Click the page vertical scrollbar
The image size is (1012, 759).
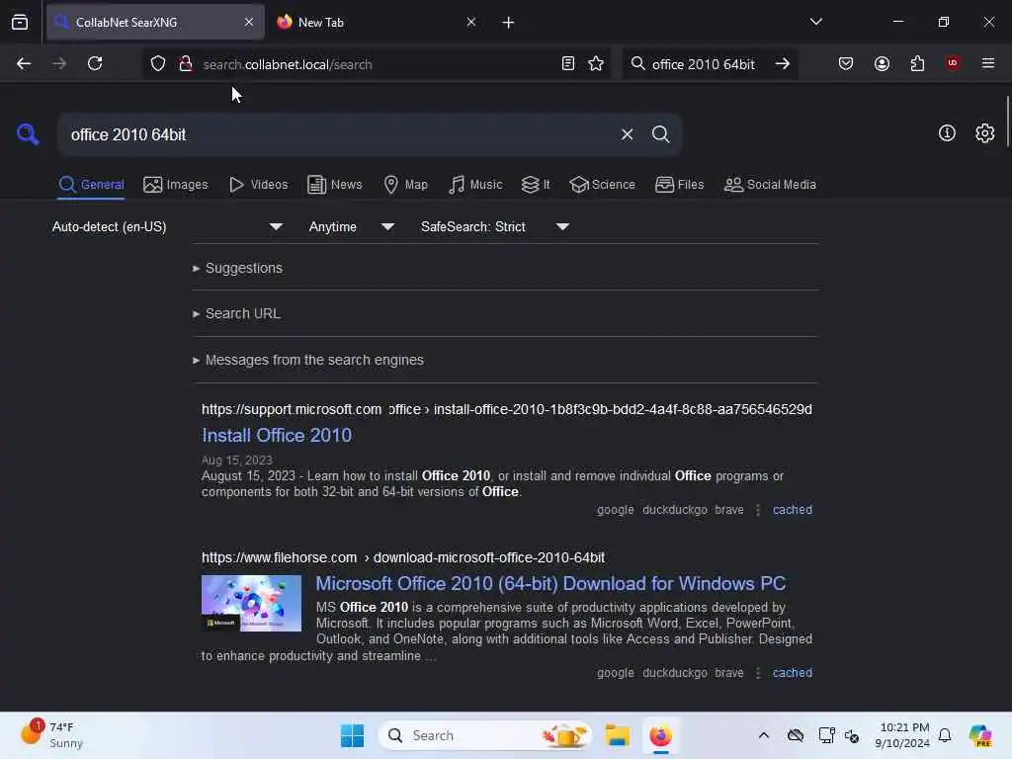click(x=1007, y=122)
